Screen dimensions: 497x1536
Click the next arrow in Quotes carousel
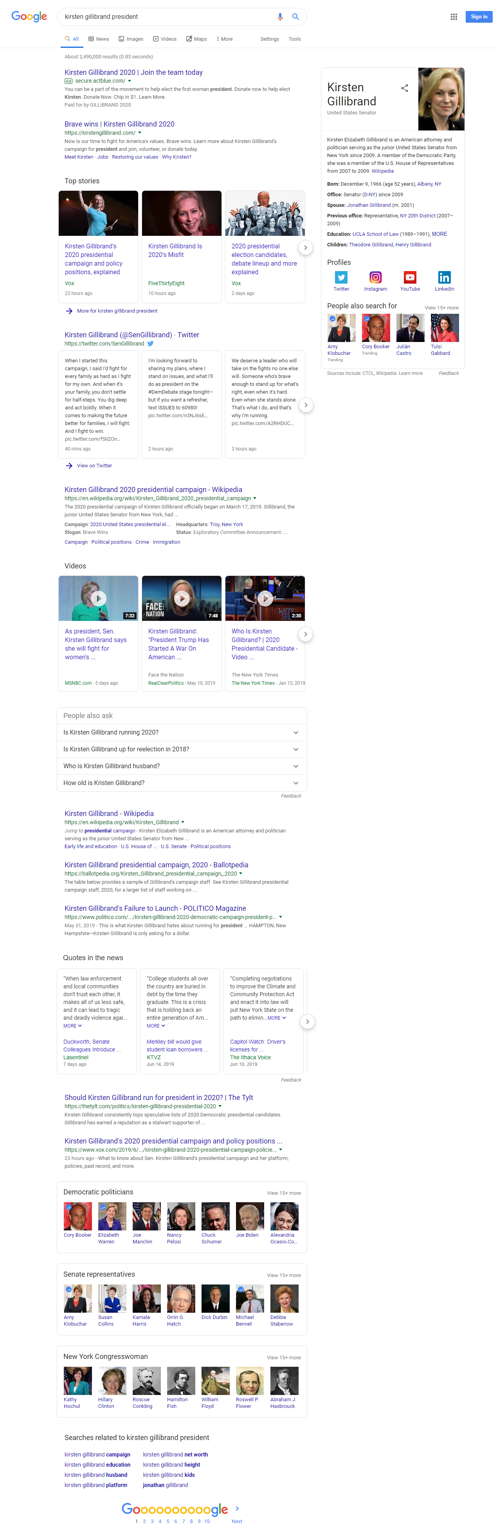pos(307,1021)
